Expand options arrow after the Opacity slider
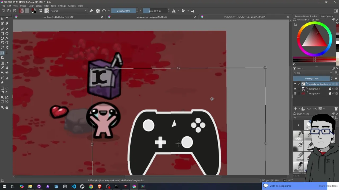Screen dimensions: 339x190 tap(140, 11)
